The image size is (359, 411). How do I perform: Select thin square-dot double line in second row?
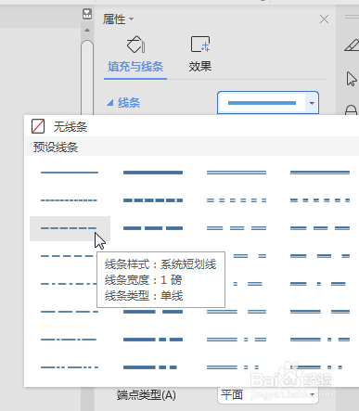(x=237, y=200)
